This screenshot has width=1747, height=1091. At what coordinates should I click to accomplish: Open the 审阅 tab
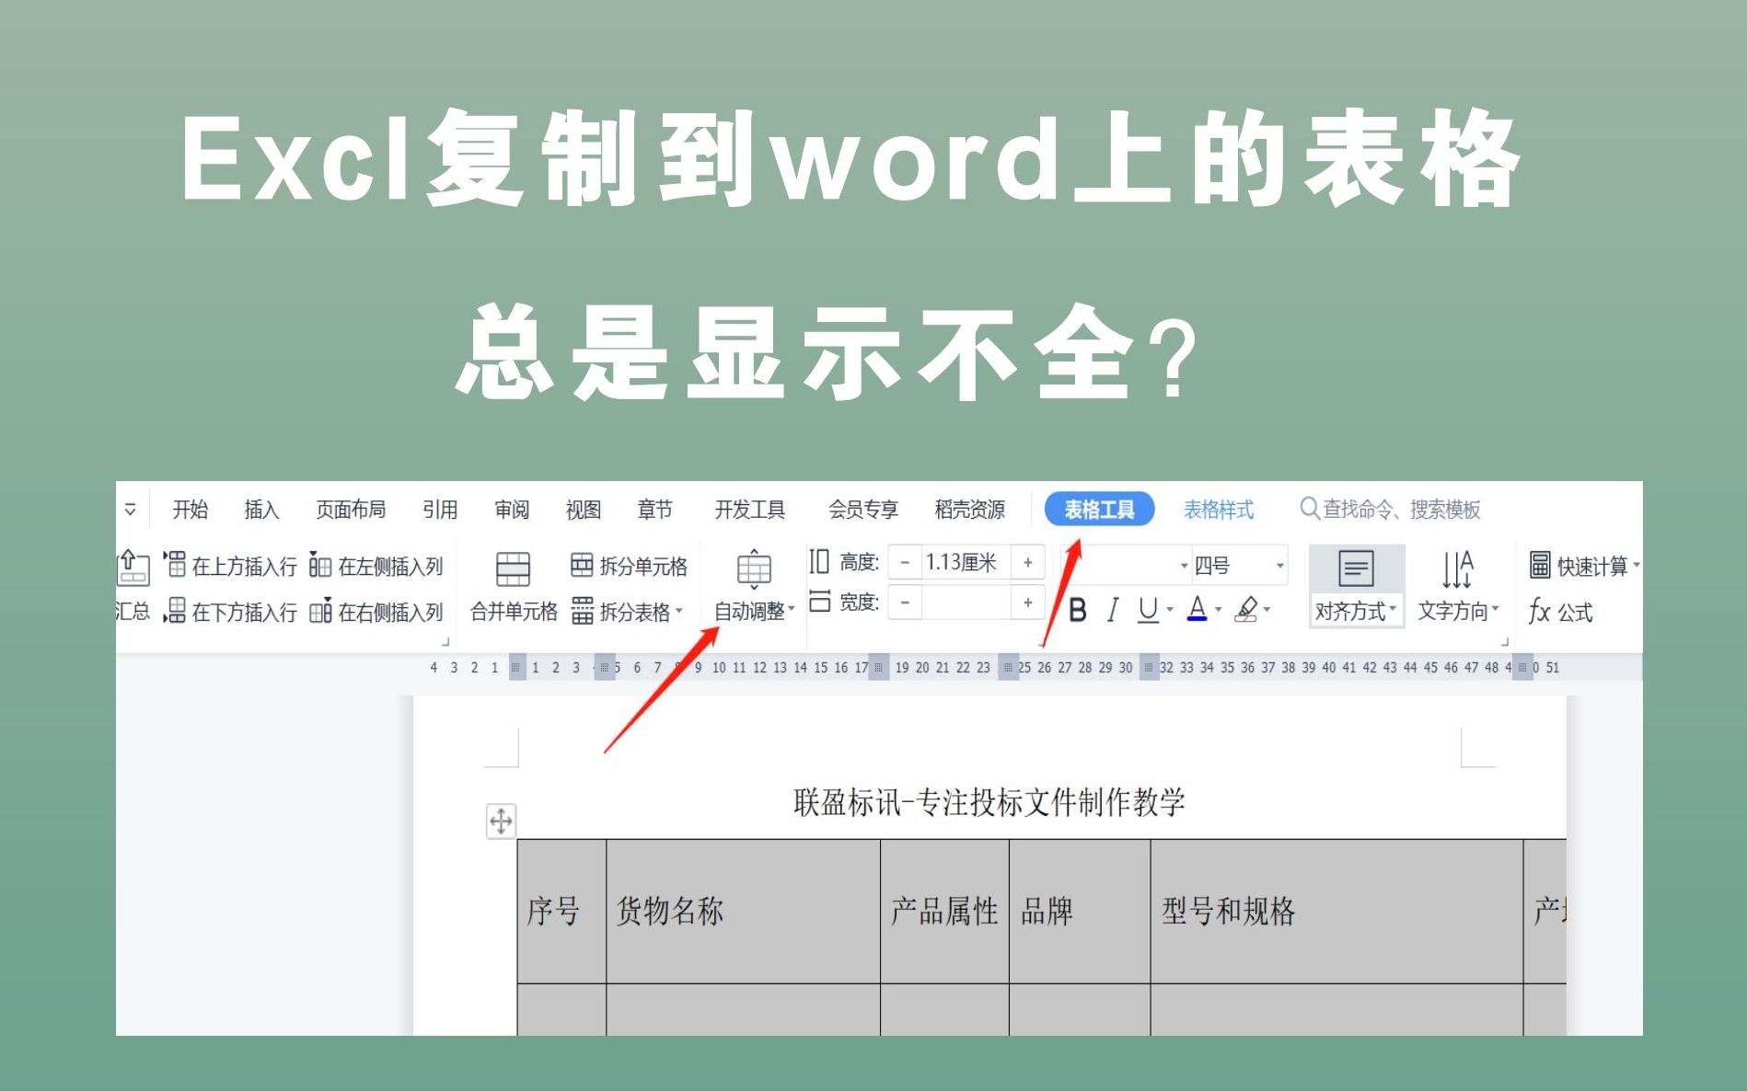pos(512,509)
